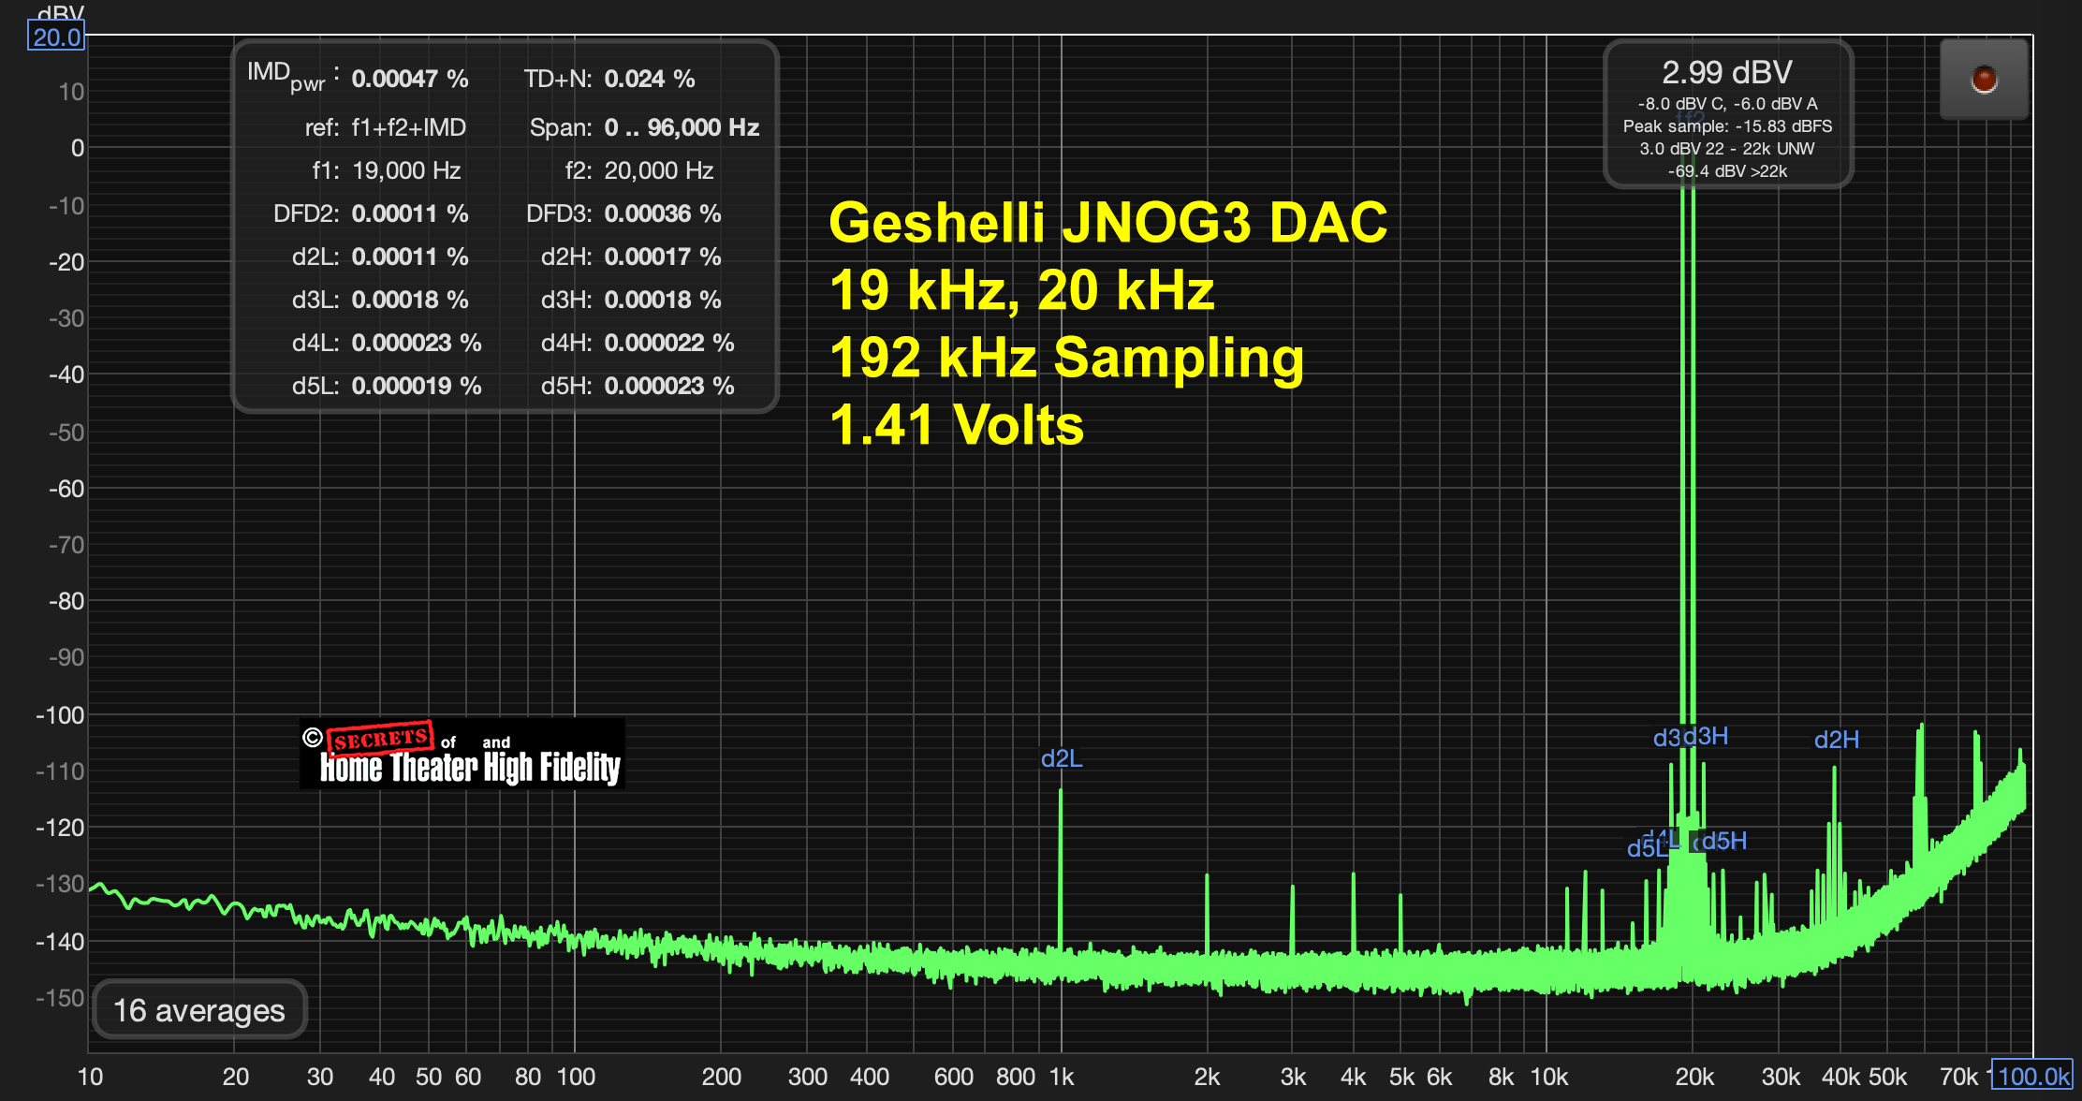The width and height of the screenshot is (2082, 1101).
Task: Click the d4L 0.000023 % value
Action: click(417, 343)
